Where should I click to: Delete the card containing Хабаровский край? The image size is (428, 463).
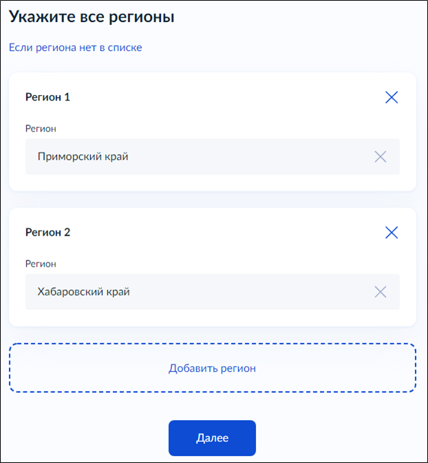(x=392, y=232)
